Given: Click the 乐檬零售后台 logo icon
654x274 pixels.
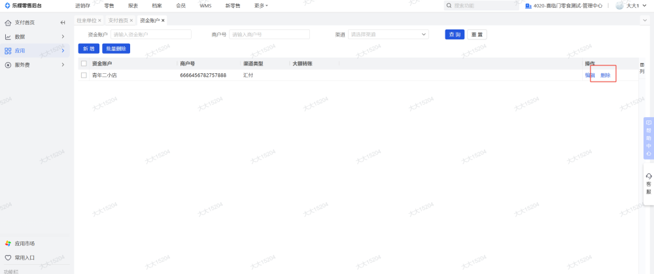Looking at the screenshot, I should (x=7, y=6).
